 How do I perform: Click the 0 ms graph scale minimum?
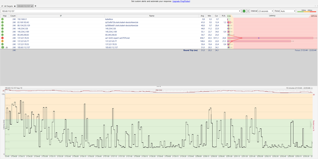point(229,16)
